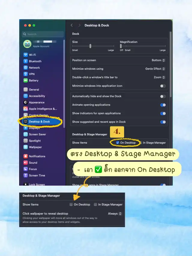This screenshot has height=256, width=192.
Task: Select the Accessibility icon
Action: 25,96
